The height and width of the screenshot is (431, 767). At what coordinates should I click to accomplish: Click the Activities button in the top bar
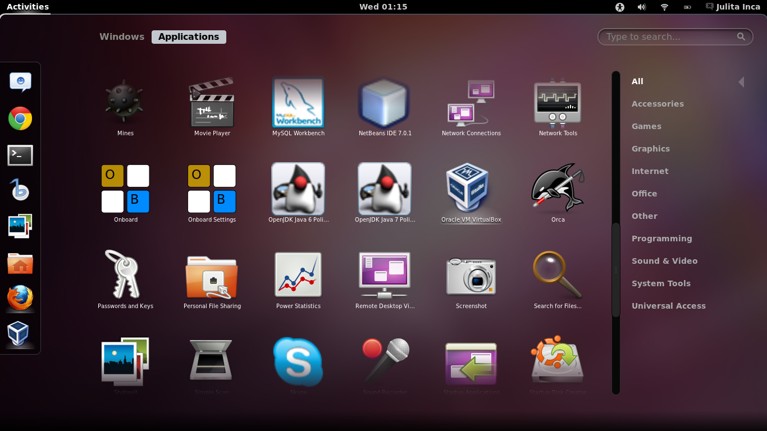(x=28, y=7)
